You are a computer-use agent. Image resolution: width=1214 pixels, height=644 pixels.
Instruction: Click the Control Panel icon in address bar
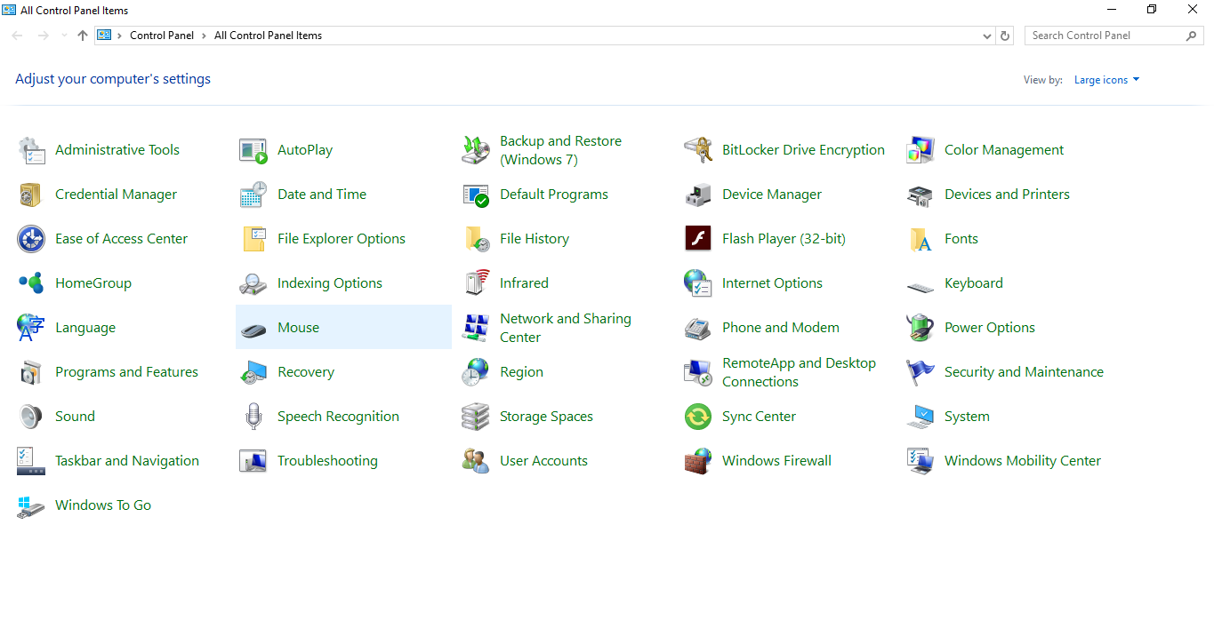[104, 36]
